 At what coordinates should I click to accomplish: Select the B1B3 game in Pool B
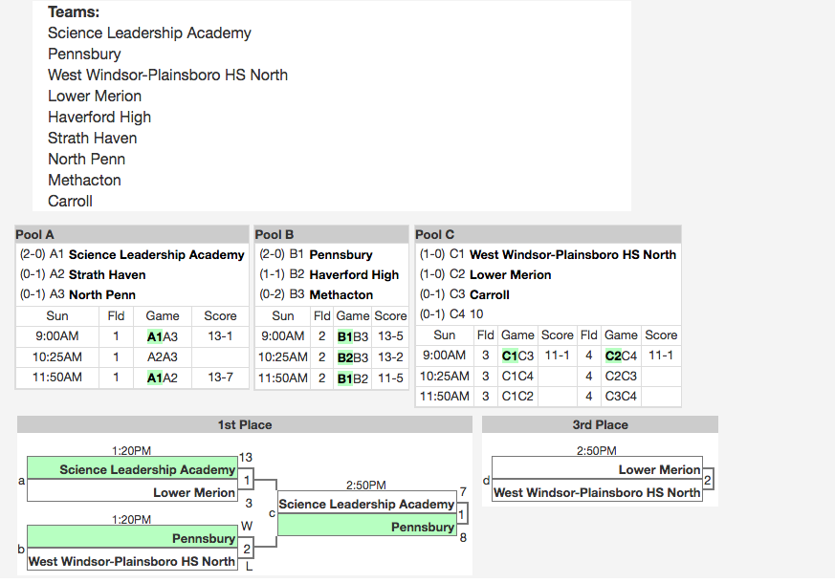352,336
